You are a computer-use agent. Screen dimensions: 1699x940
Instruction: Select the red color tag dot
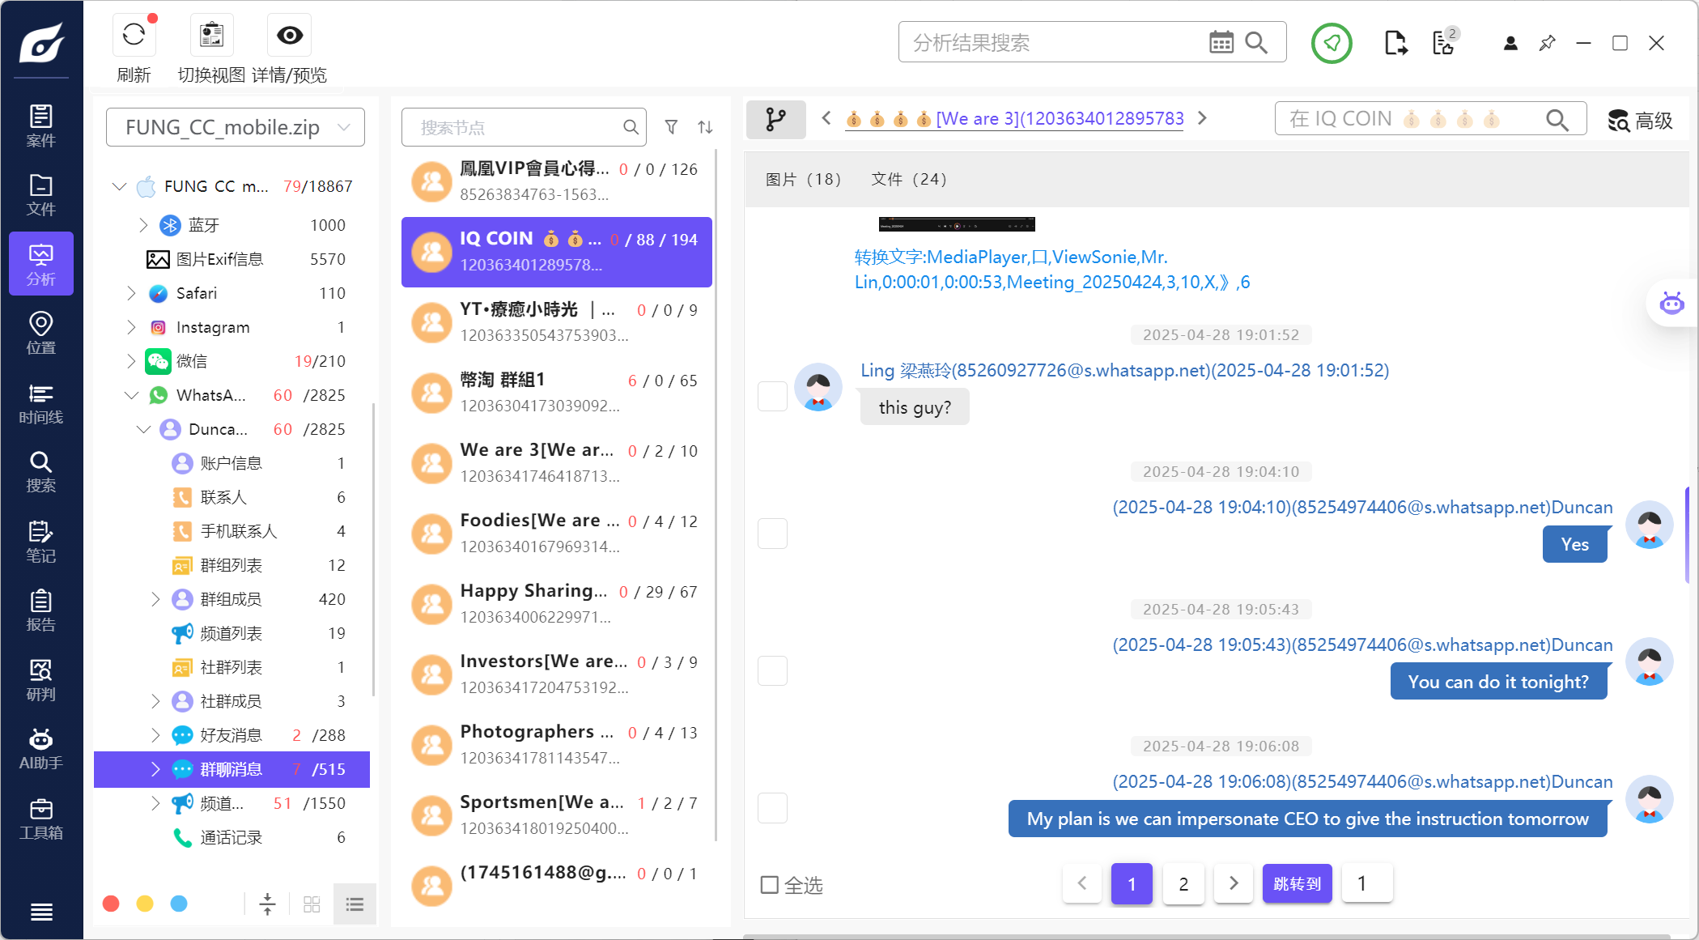point(112,904)
